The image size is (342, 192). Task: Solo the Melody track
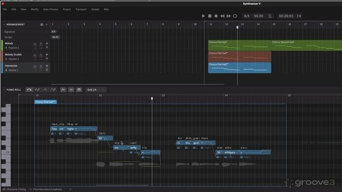(x=46, y=47)
